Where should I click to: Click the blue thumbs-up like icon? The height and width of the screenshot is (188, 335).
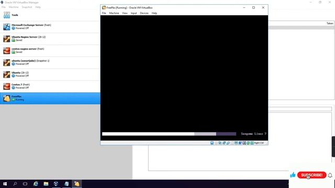pyautogui.click(x=293, y=175)
